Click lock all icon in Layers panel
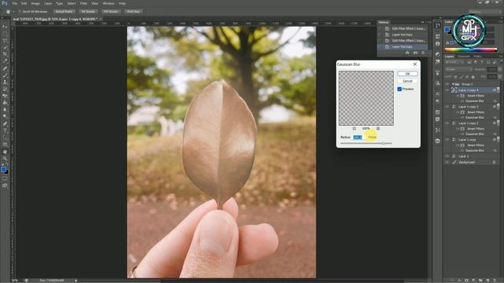The height and width of the screenshot is (283, 504). tap(472, 77)
